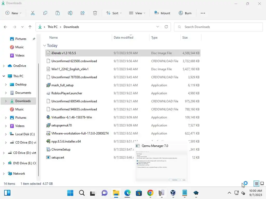Click the Paste clipboard icon
This screenshot has height=199, width=266.
pyautogui.click(x=58, y=13)
